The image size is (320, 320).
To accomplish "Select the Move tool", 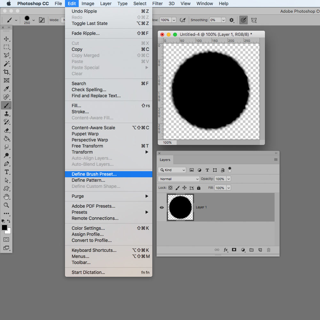I will [6, 39].
